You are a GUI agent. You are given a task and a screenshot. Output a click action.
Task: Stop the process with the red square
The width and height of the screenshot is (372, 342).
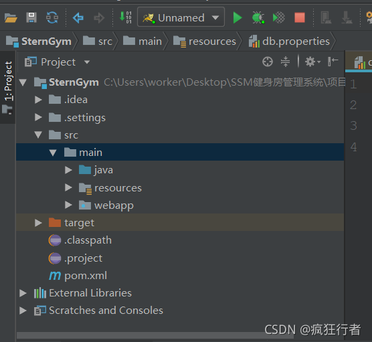[300, 18]
